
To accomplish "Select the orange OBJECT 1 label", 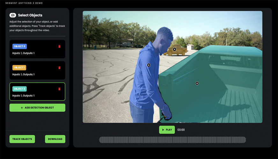I will 19,67.
